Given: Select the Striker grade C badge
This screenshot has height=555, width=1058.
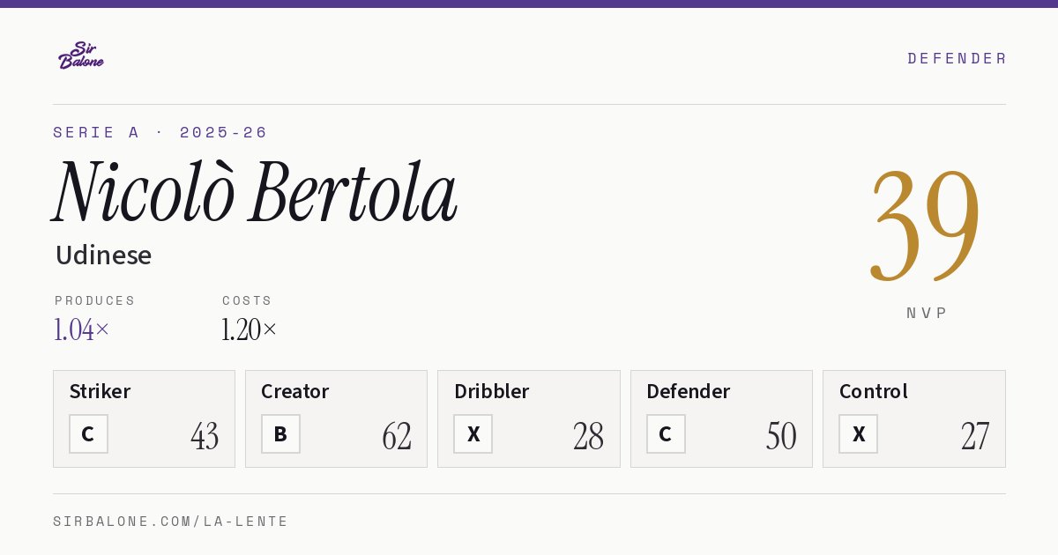Looking at the screenshot, I should 88,434.
